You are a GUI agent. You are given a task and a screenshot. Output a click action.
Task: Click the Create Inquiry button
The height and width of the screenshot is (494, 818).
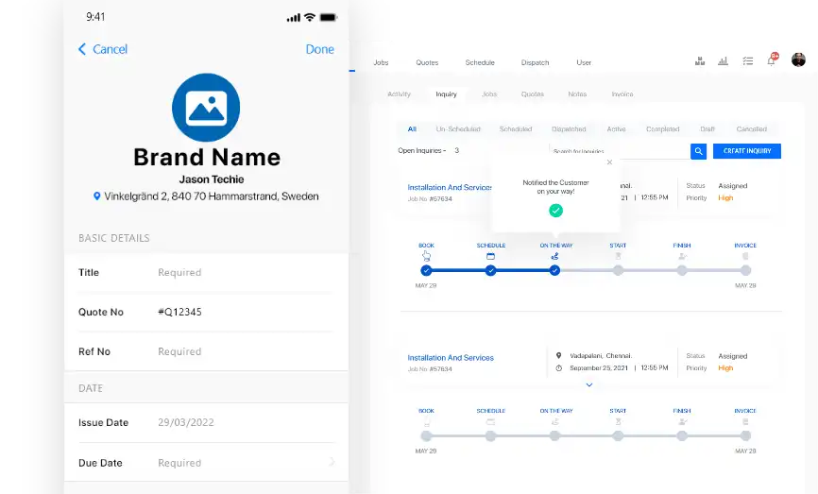pyautogui.click(x=747, y=151)
